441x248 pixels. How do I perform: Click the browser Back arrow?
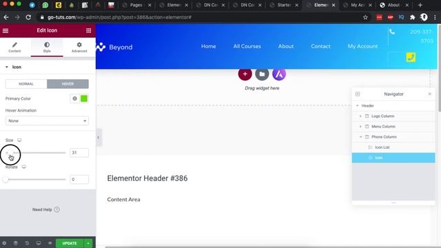(x=6, y=17)
